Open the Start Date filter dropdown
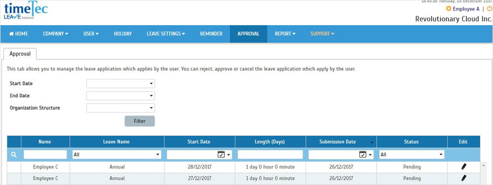 (121, 84)
